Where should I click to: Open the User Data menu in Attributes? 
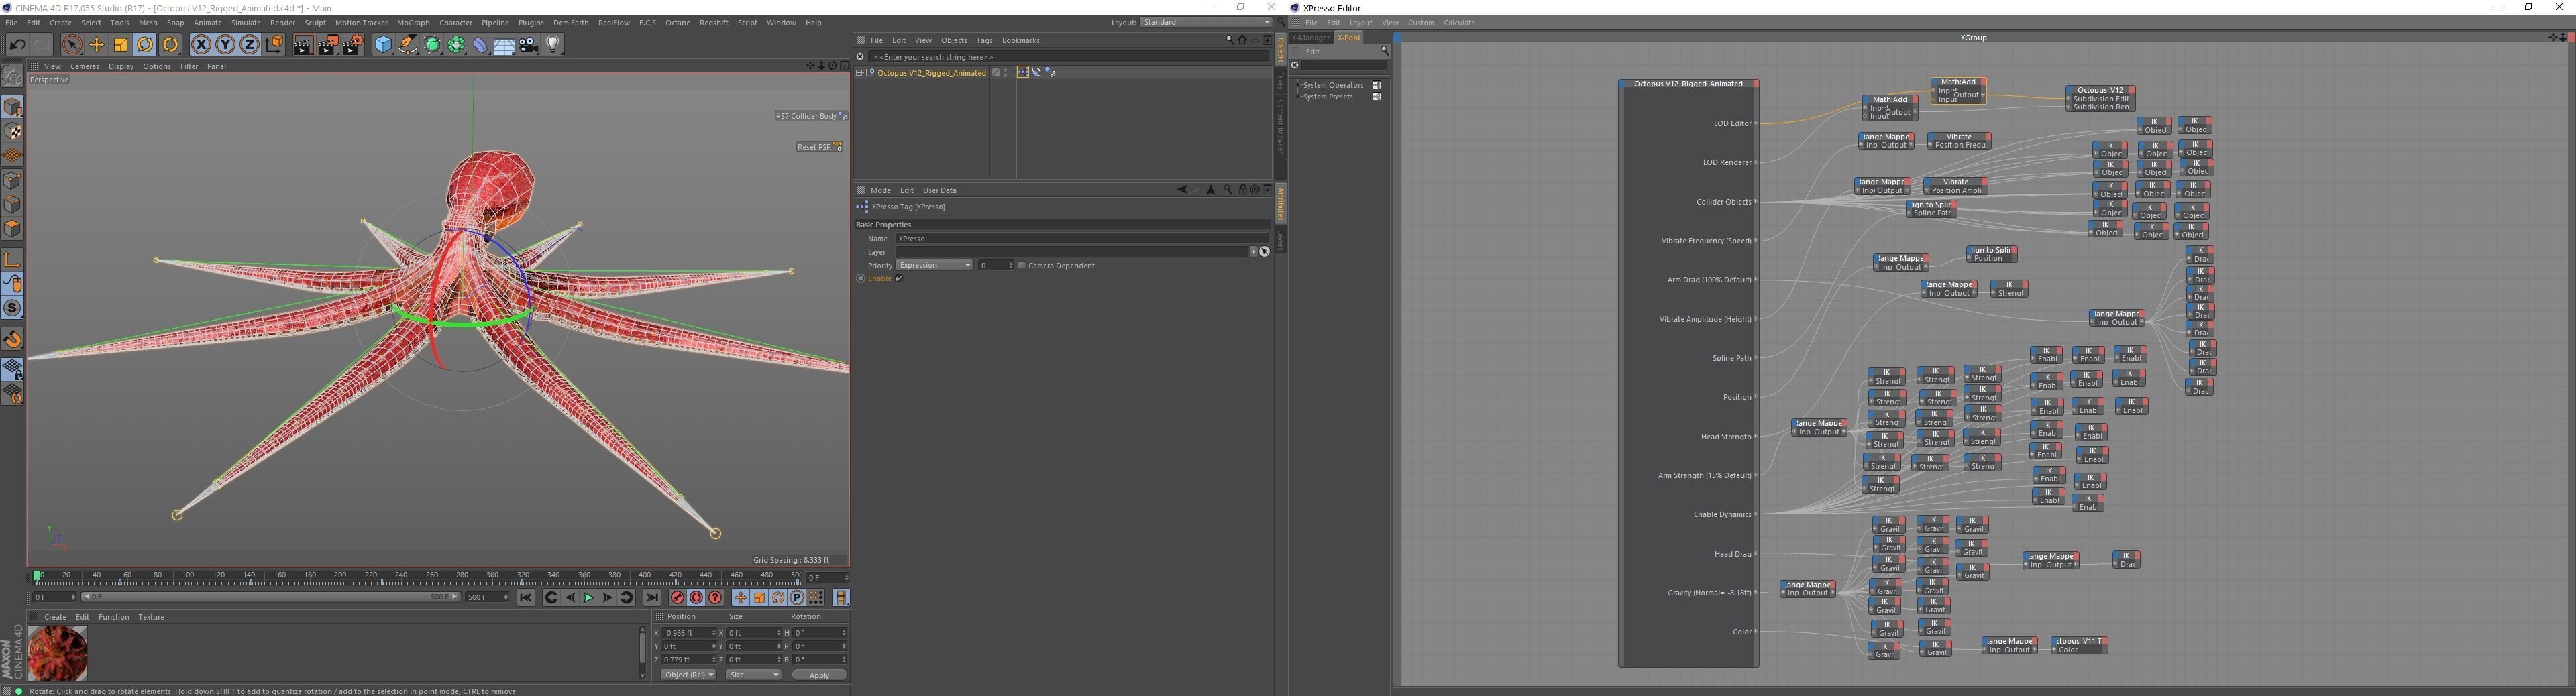point(939,191)
